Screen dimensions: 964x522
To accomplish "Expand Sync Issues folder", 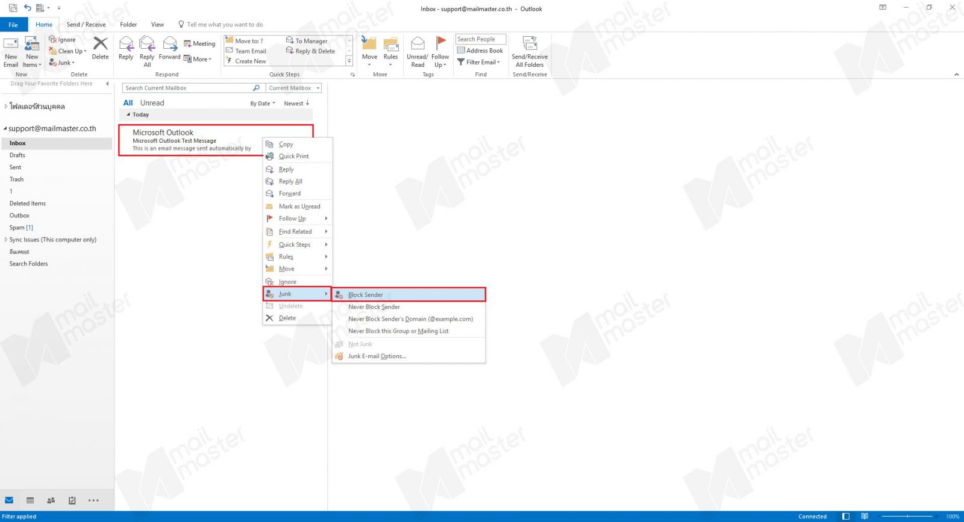I will [6, 240].
